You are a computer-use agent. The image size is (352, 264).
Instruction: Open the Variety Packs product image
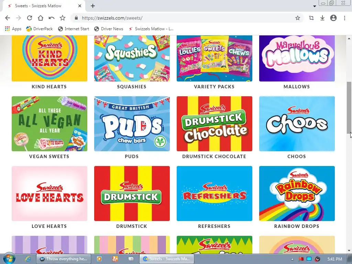click(x=214, y=58)
